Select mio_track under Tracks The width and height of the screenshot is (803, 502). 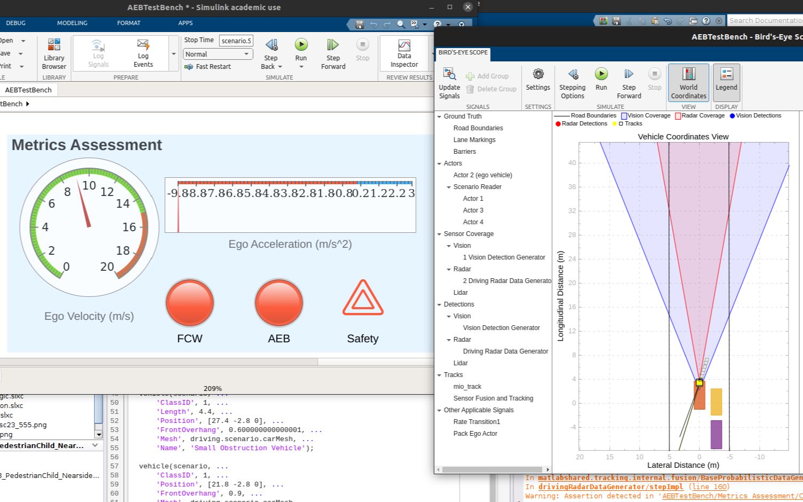point(467,387)
